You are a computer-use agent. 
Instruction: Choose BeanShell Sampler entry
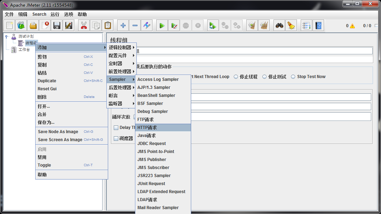(x=163, y=95)
